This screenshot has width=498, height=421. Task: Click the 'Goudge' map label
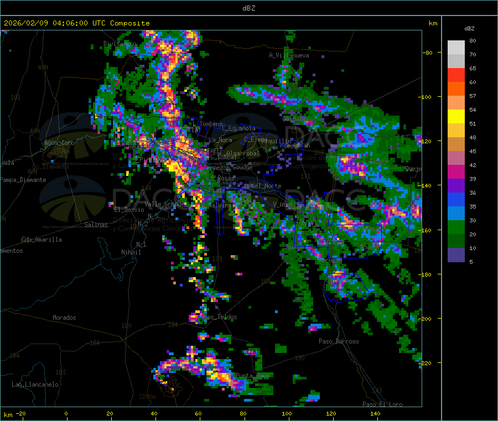tap(242, 167)
